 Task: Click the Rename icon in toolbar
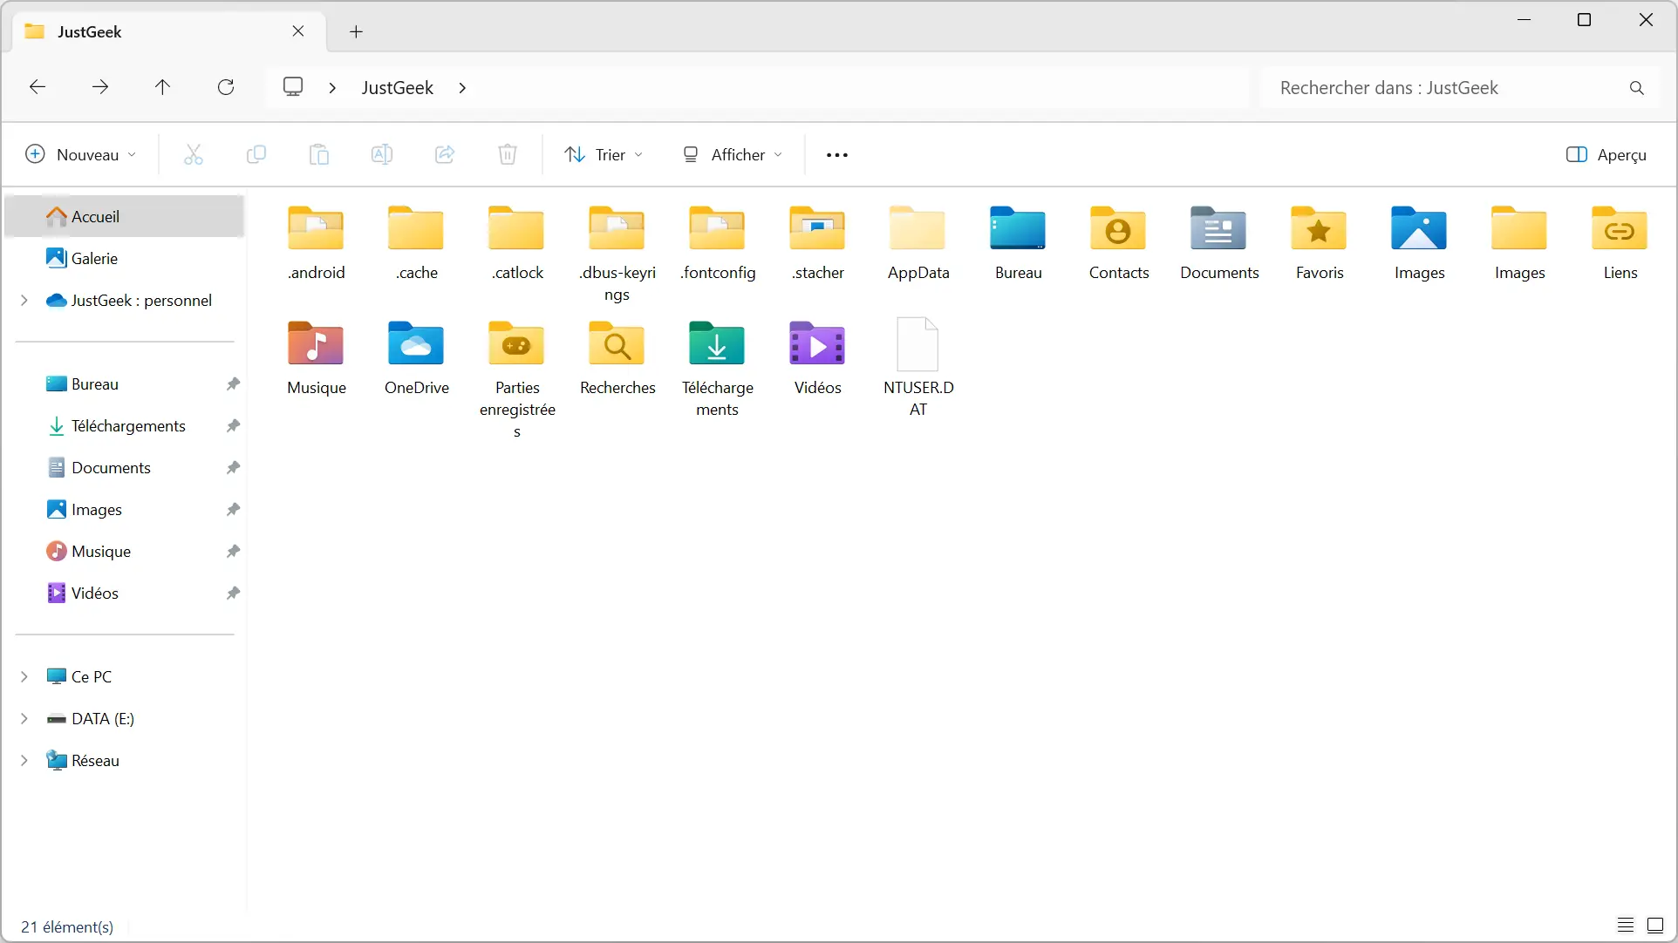(382, 154)
